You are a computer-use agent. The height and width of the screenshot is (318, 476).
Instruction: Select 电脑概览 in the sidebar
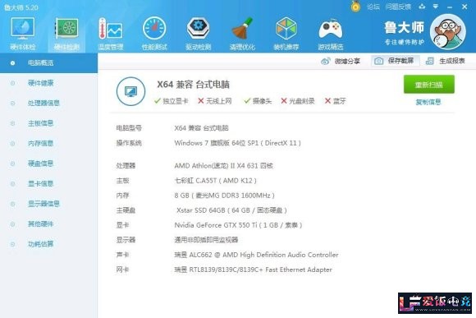[x=48, y=63]
